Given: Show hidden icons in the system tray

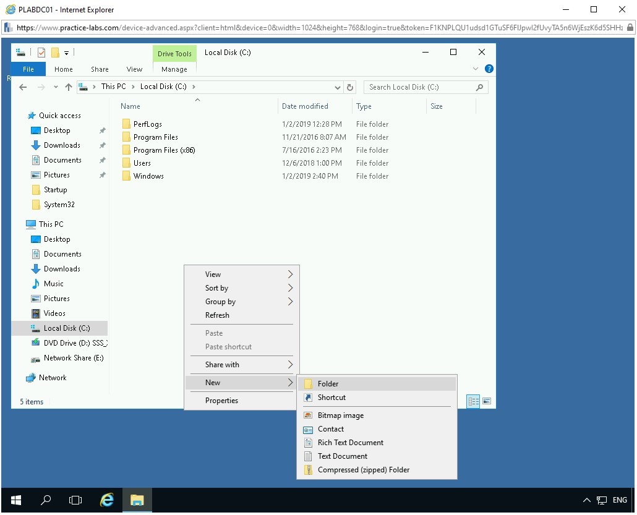Looking at the screenshot, I should click(586, 500).
